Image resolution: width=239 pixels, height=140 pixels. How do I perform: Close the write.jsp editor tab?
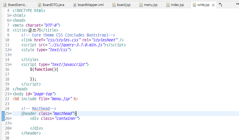point(213,5)
